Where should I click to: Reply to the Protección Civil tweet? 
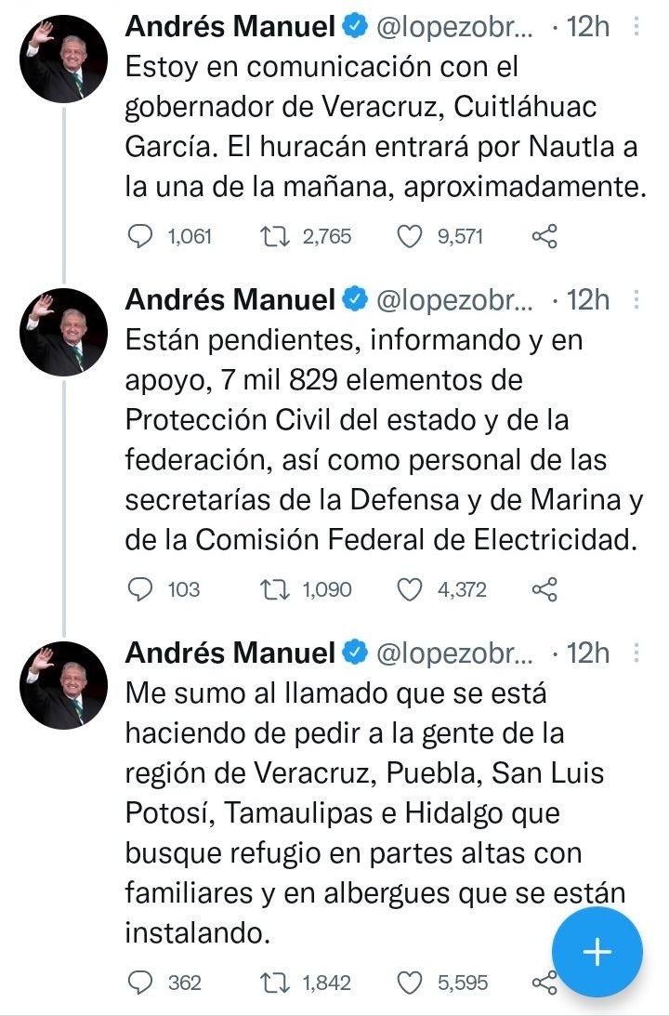pyautogui.click(x=138, y=588)
